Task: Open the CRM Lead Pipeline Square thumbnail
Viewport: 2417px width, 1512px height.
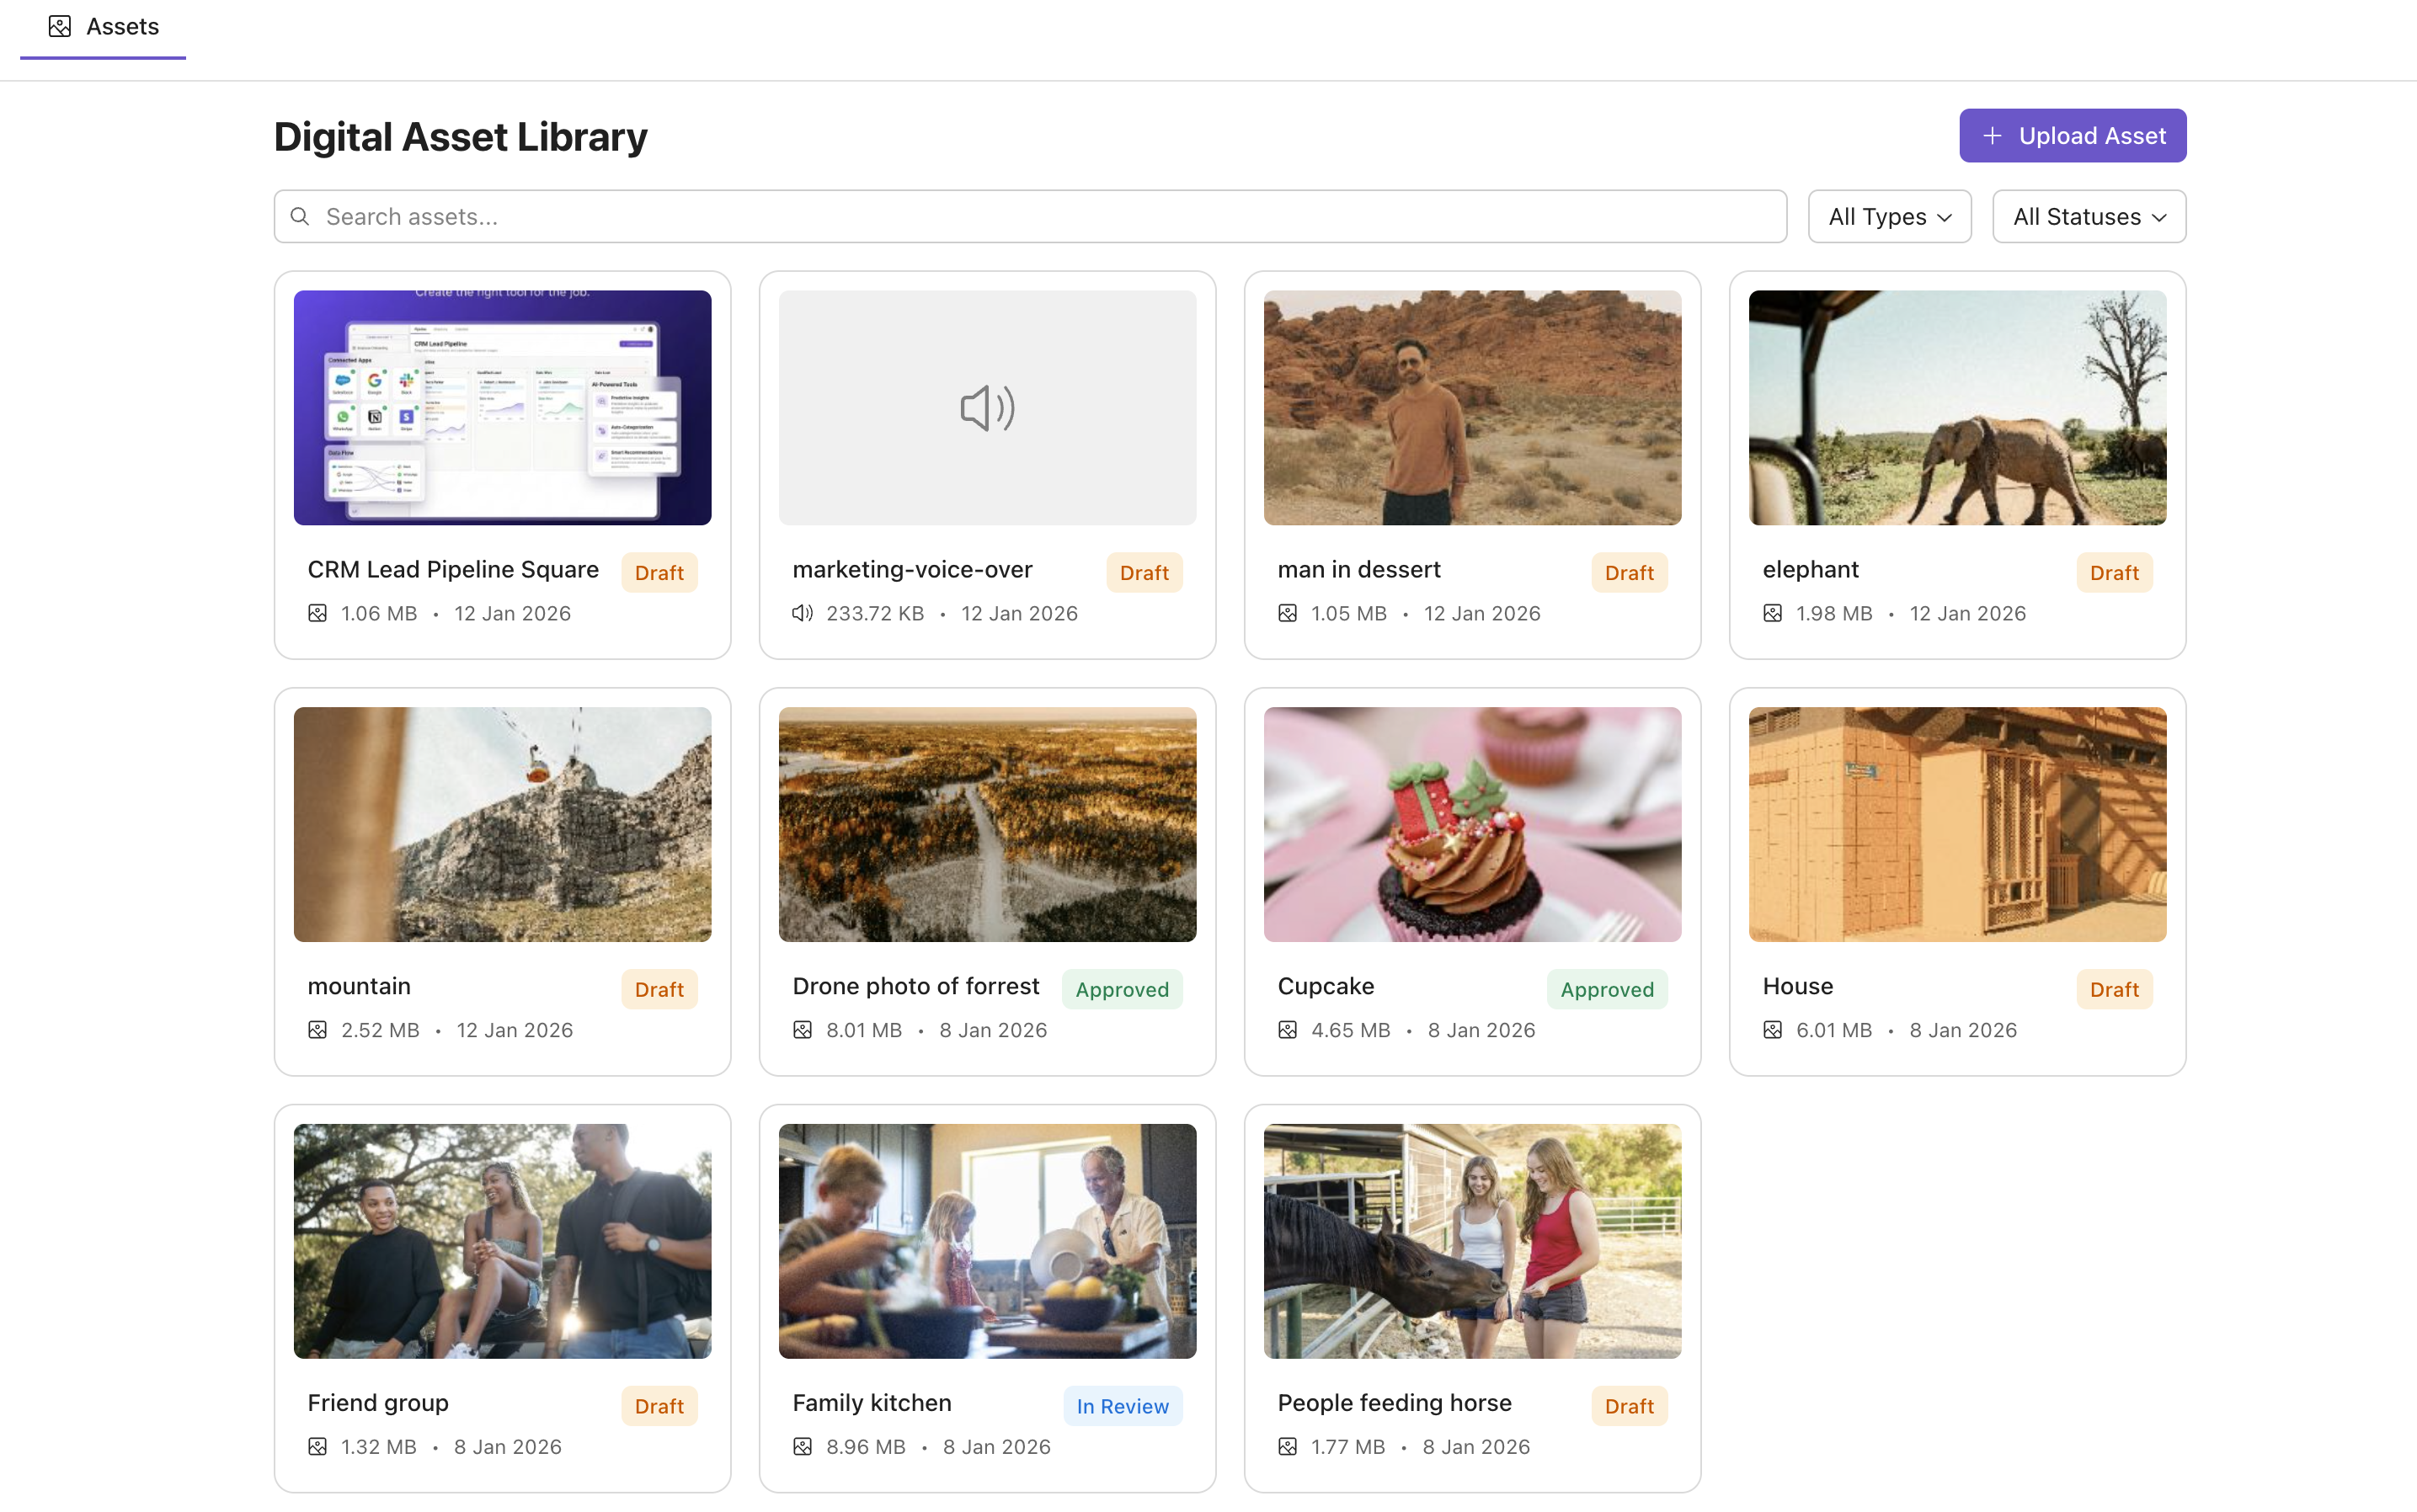Action: pyautogui.click(x=502, y=408)
